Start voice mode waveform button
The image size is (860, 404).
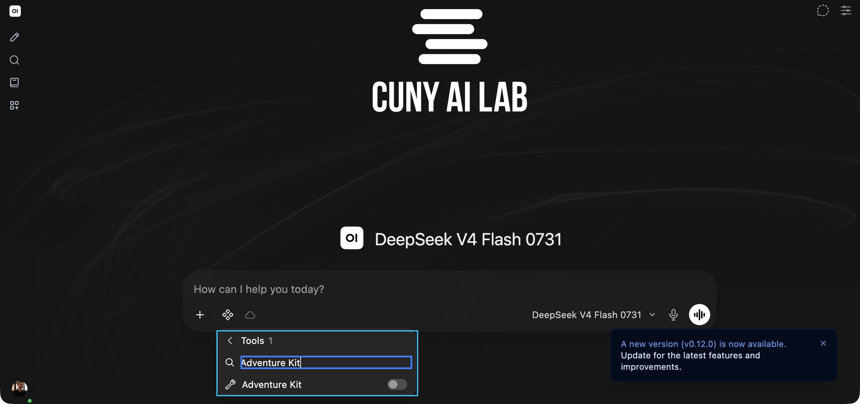pos(699,315)
